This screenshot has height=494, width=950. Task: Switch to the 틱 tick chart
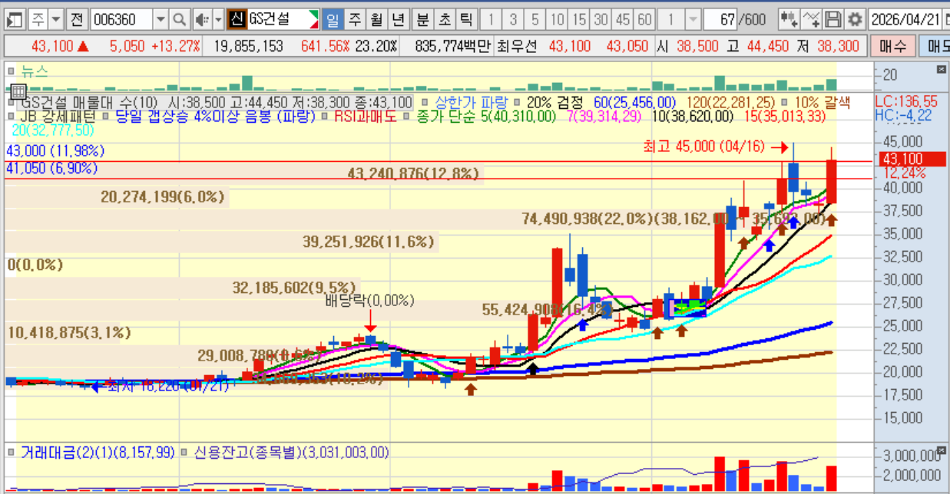click(466, 18)
